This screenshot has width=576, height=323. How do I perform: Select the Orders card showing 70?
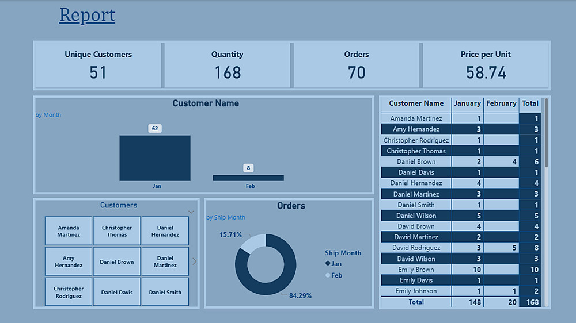pyautogui.click(x=357, y=66)
